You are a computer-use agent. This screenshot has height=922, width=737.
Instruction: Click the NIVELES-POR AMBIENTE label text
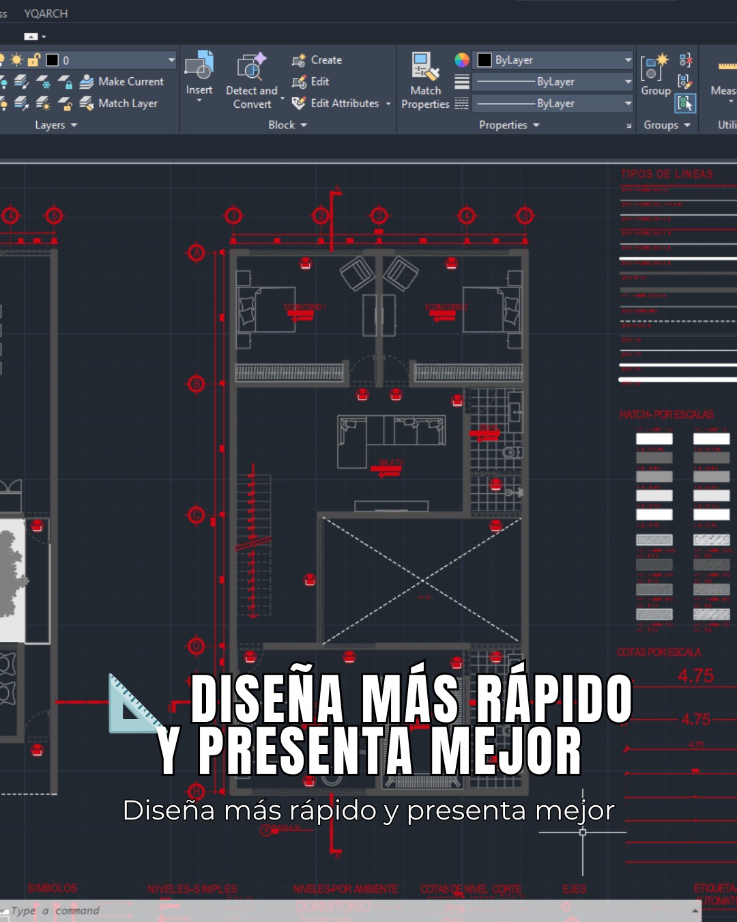tap(345, 889)
